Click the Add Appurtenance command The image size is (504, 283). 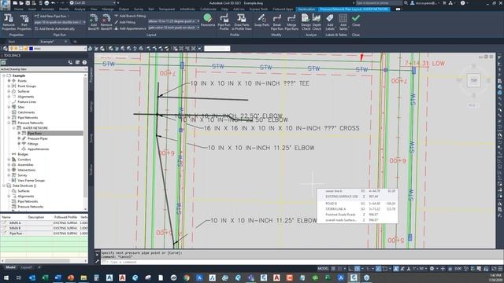(130, 28)
